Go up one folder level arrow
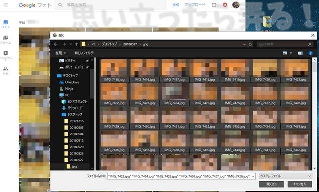The image size is (319, 192). point(76,44)
